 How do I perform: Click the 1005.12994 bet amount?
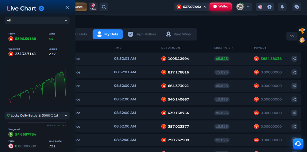pyautogui.click(x=178, y=59)
